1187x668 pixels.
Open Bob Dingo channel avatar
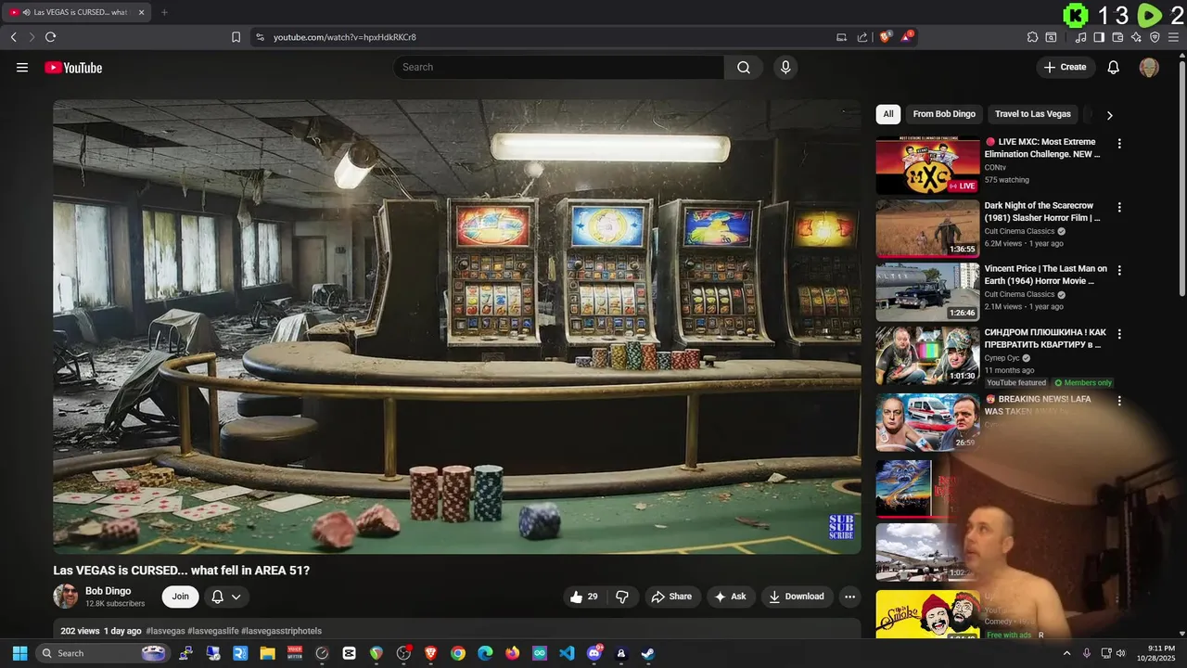pos(66,597)
